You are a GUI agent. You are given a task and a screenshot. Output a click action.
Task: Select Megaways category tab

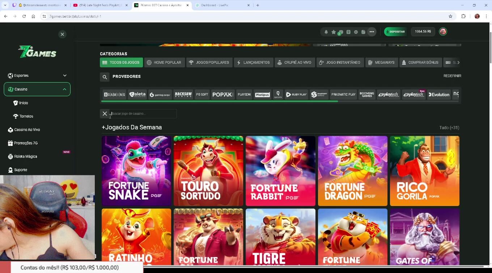(382, 62)
